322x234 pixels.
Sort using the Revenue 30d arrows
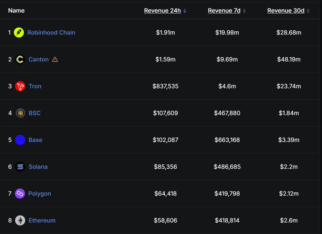[x=308, y=11]
